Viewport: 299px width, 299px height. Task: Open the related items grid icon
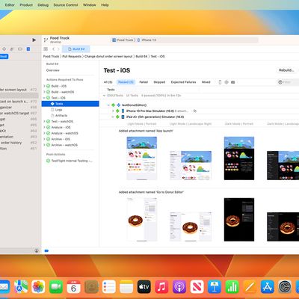click(46, 49)
